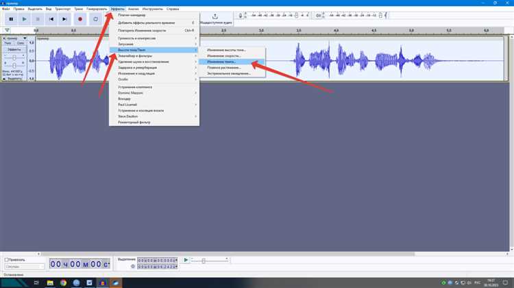Image resolution: width=514 pixels, height=288 pixels.
Task: Open the snap units dropdown
Action: (x=24, y=266)
